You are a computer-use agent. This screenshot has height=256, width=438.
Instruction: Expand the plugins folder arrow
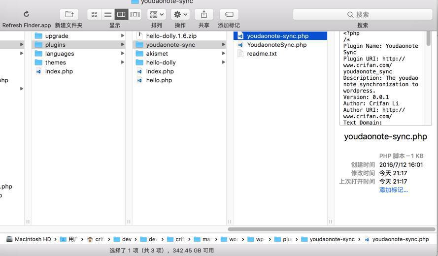pyautogui.click(x=122, y=45)
